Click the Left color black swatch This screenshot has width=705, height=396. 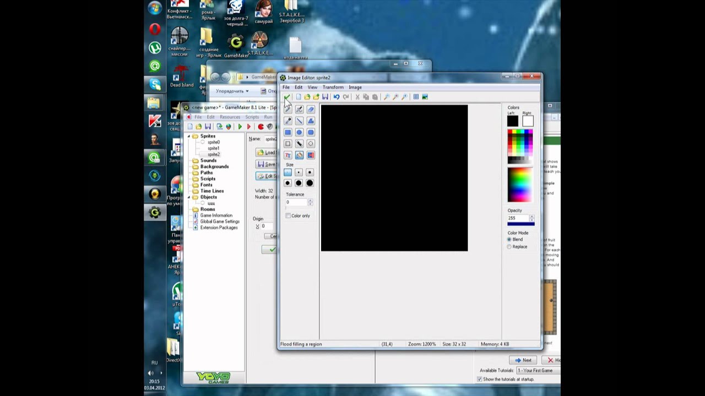click(513, 121)
